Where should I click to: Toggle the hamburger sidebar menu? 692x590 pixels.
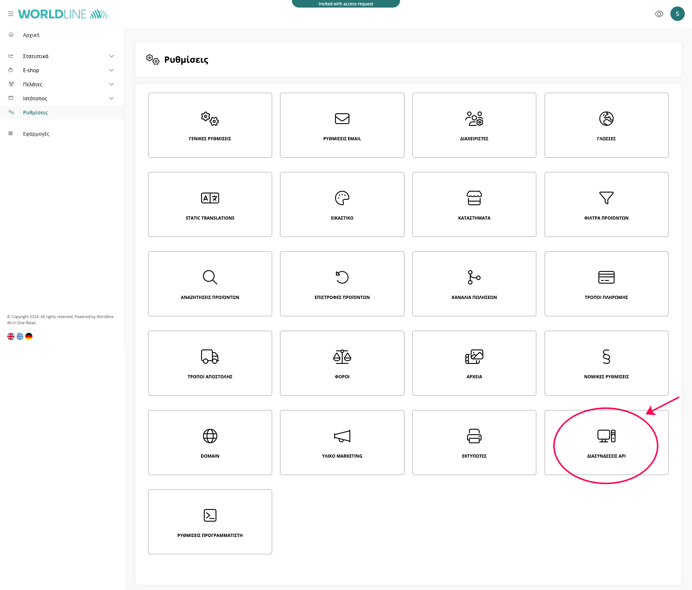pos(11,14)
